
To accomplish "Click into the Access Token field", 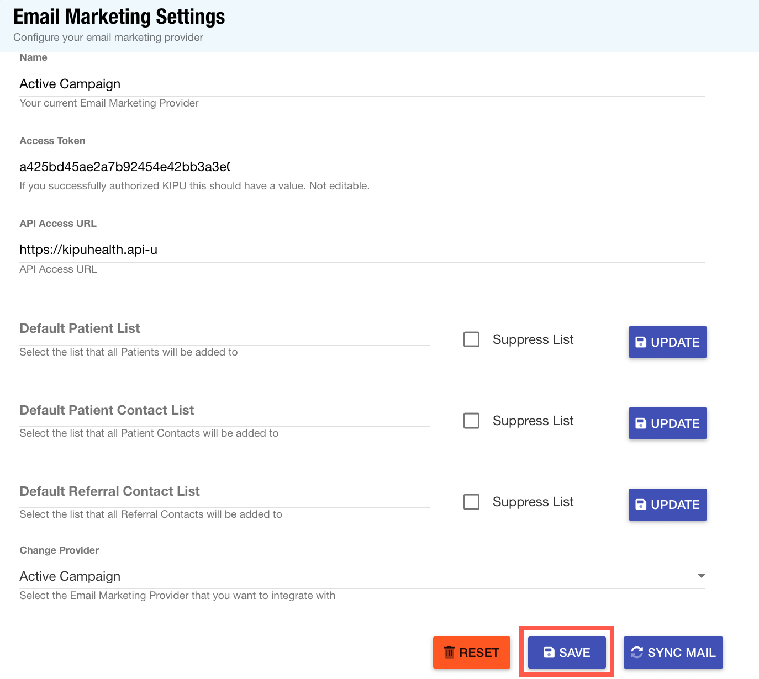I will pos(362,167).
